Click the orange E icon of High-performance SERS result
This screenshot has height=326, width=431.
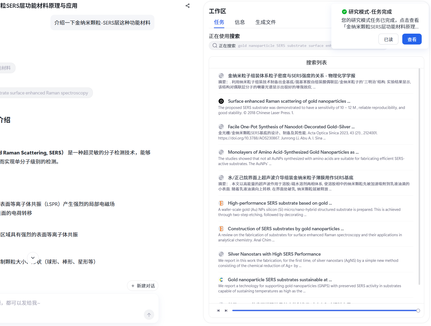tap(221, 203)
